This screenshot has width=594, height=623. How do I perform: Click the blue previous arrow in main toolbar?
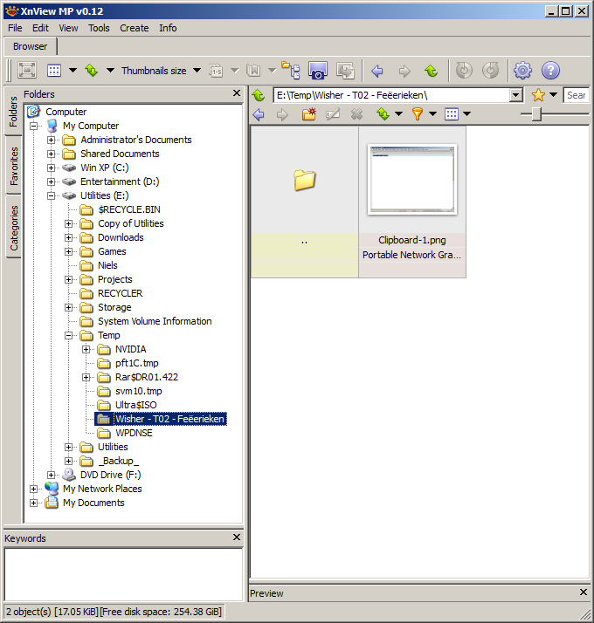(x=377, y=71)
